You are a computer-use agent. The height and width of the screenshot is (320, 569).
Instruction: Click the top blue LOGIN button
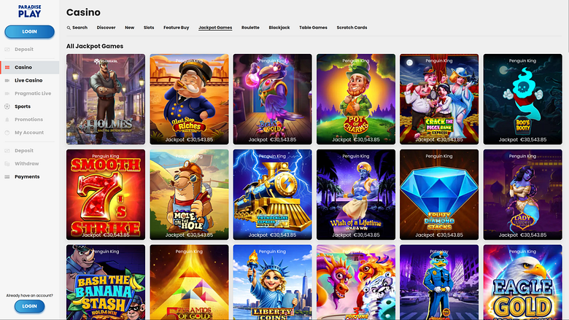coord(29,31)
